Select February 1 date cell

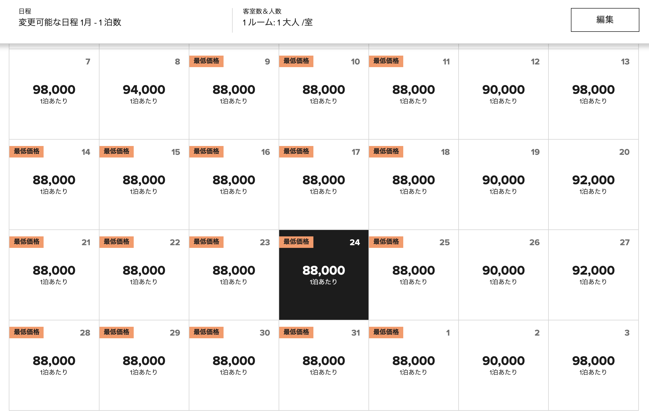click(413, 365)
